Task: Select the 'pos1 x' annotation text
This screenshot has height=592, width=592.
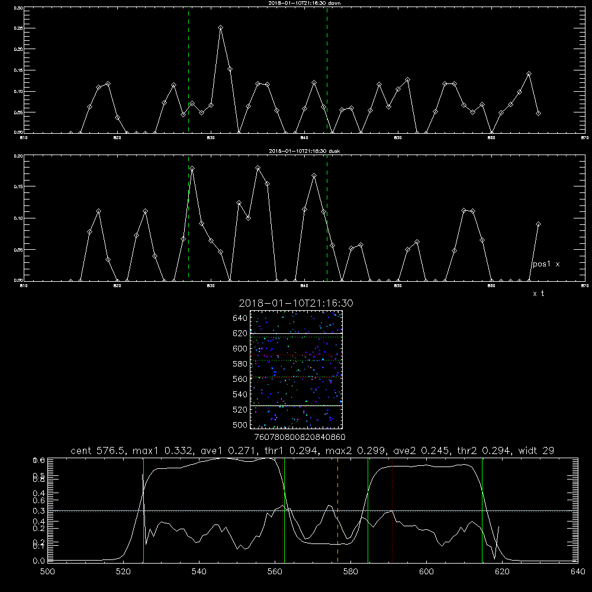Action: click(546, 264)
